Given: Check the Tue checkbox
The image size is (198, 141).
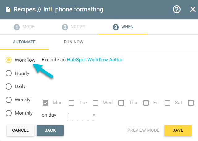Looking at the screenshot, I should coord(71,103).
